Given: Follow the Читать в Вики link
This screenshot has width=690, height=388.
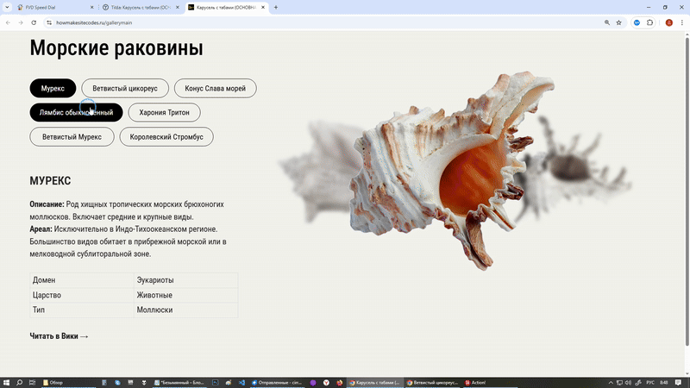Looking at the screenshot, I should pyautogui.click(x=59, y=336).
